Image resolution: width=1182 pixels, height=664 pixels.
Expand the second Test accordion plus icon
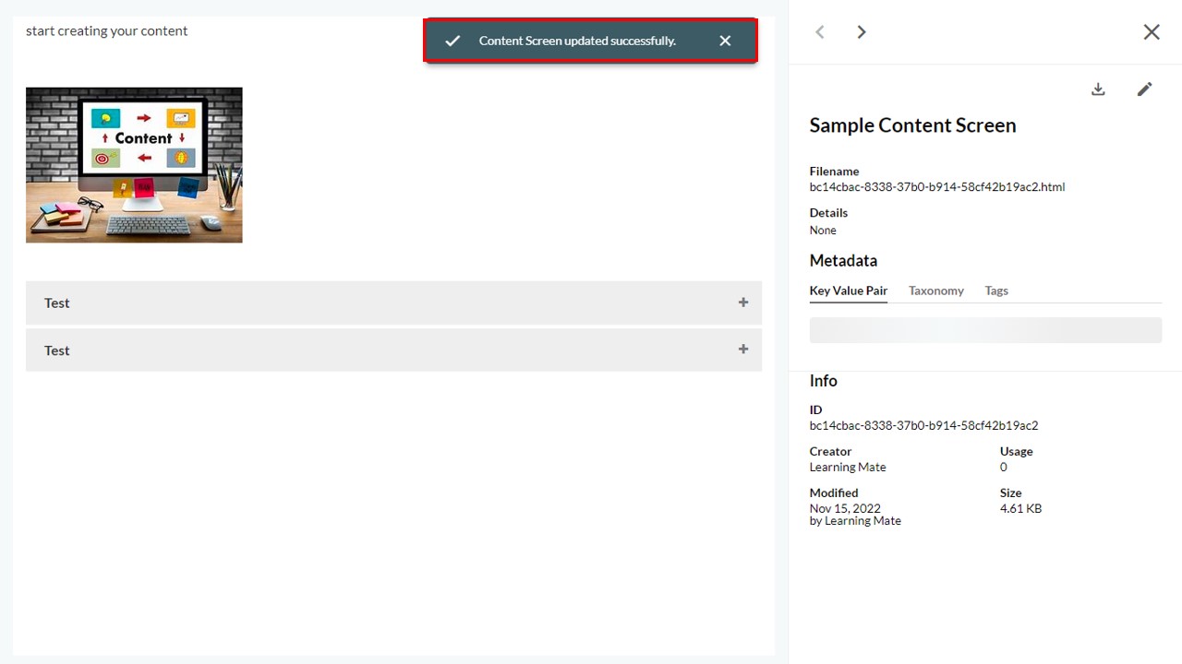[743, 350]
